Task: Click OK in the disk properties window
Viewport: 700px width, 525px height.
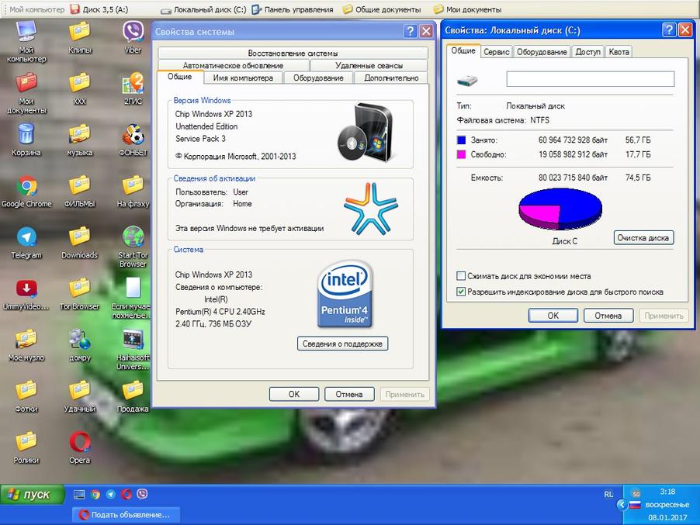Action: (553, 316)
